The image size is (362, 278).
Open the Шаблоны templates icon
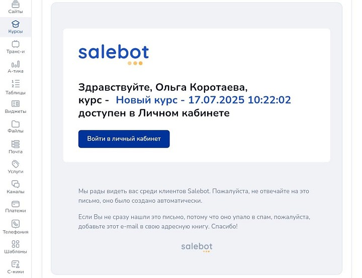15,244
